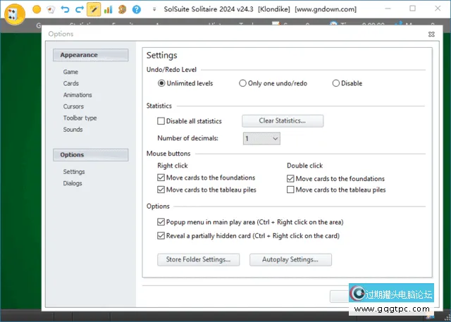Open the playing cards select game icon
Image resolution: width=451 pixels, height=322 pixels.
point(50,10)
